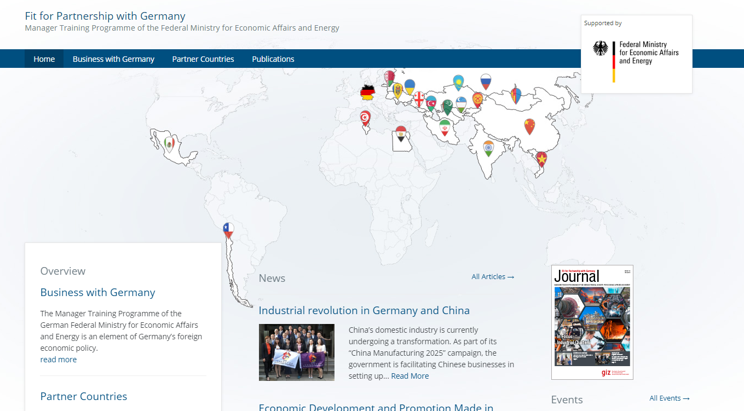Pick the Uzbekistan flag map pin

(462, 104)
